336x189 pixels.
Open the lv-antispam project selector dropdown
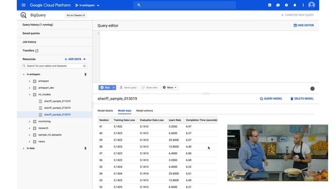click(x=88, y=5)
